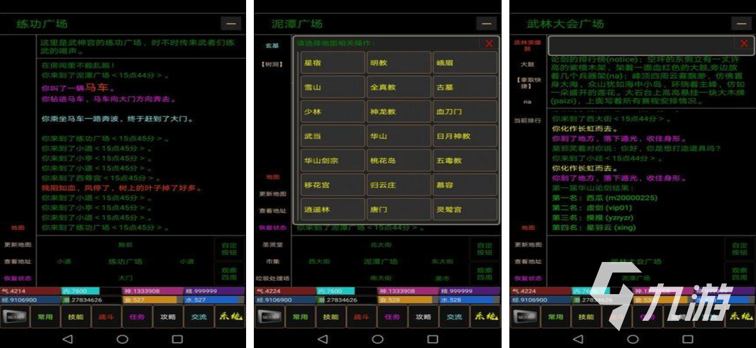Screen dimensions: 756x348
Task: Tap 观察四周 on 练功广场 screen
Action: coord(229,273)
